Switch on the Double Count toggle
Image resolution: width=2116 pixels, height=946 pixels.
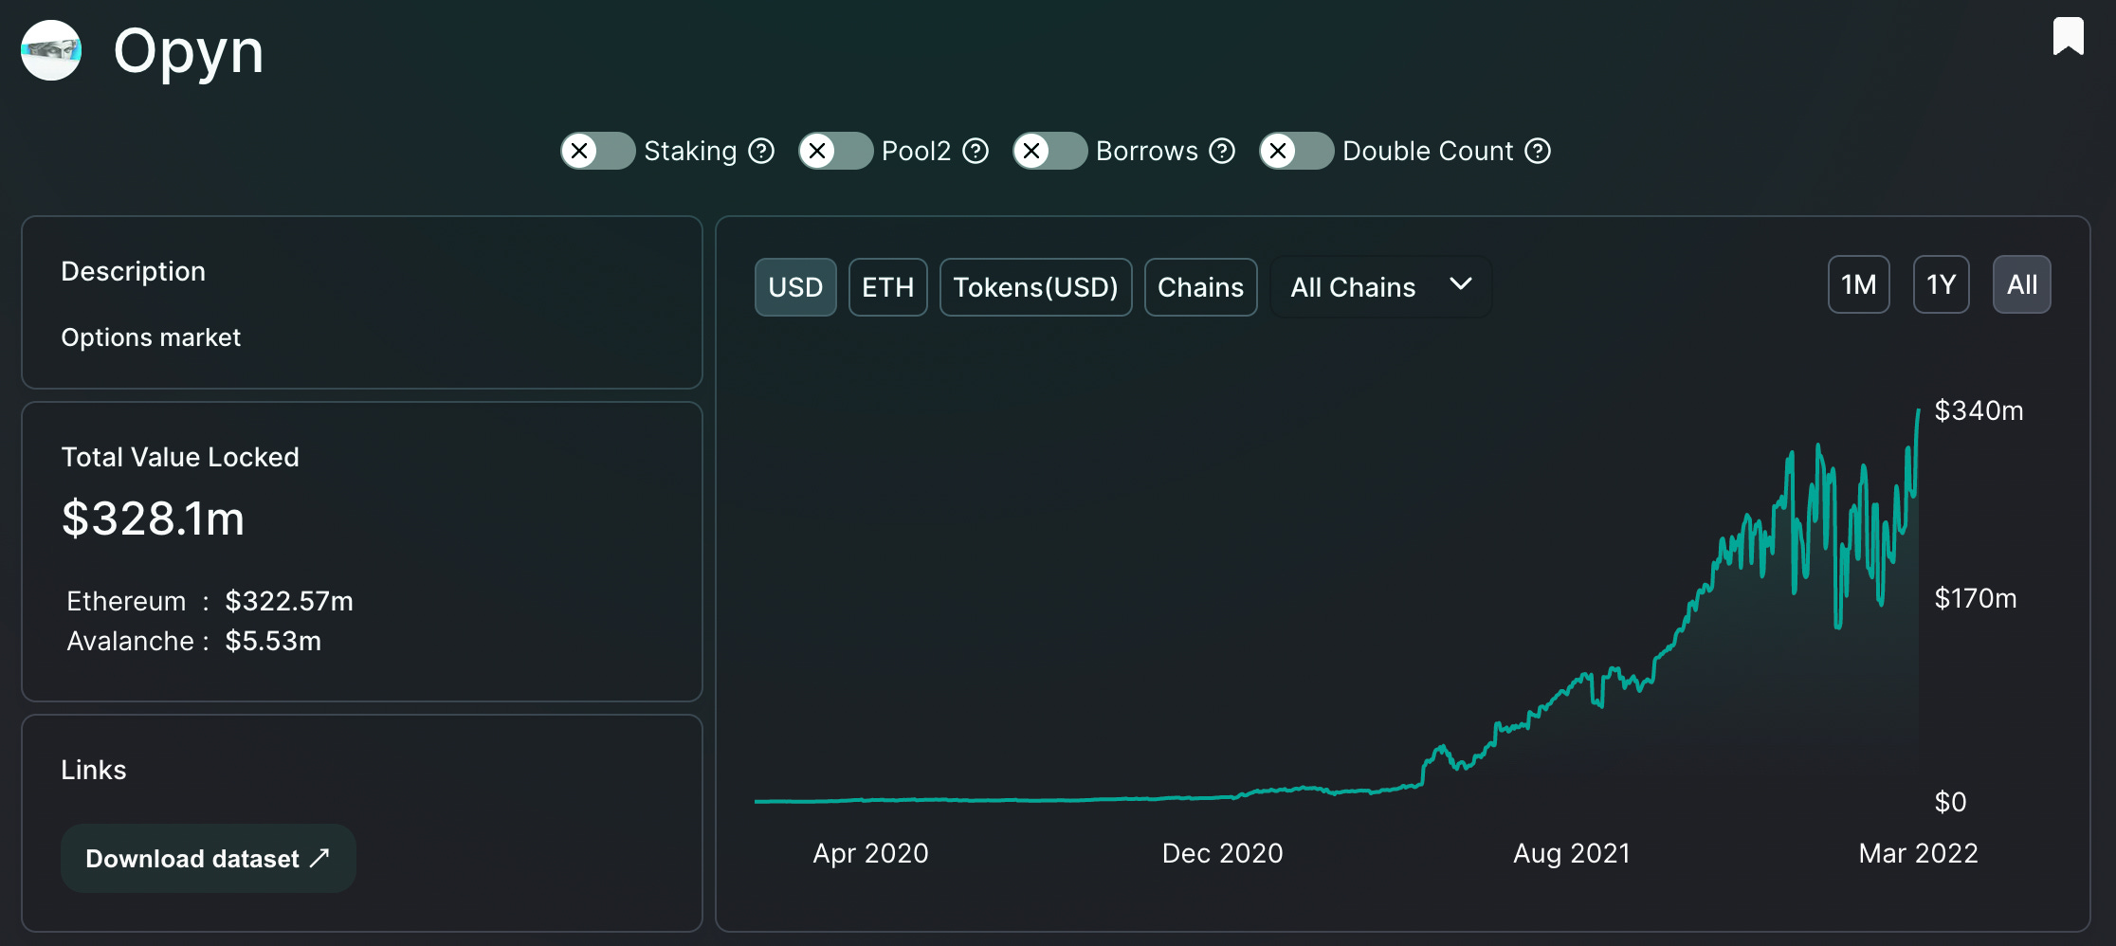point(1296,151)
